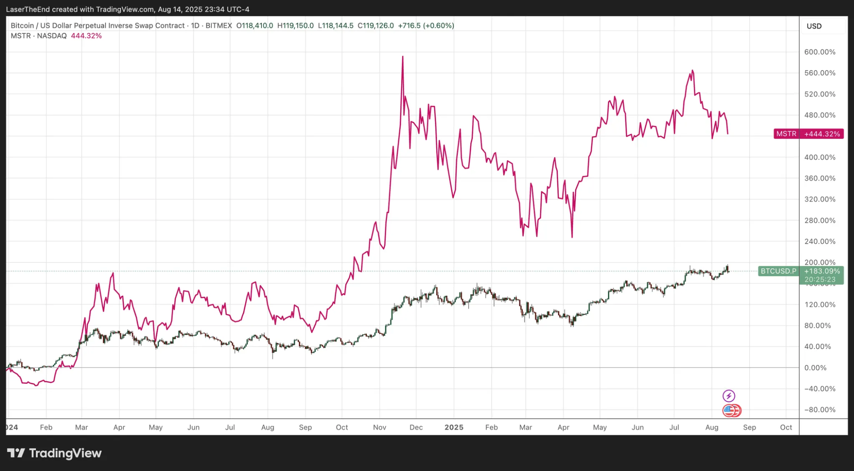
Task: Click the purple lightning bolt event icon
Action: click(x=728, y=396)
